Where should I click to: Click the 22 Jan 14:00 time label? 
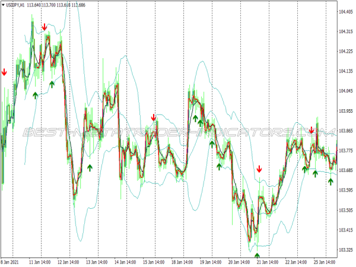[x=296, y=262]
